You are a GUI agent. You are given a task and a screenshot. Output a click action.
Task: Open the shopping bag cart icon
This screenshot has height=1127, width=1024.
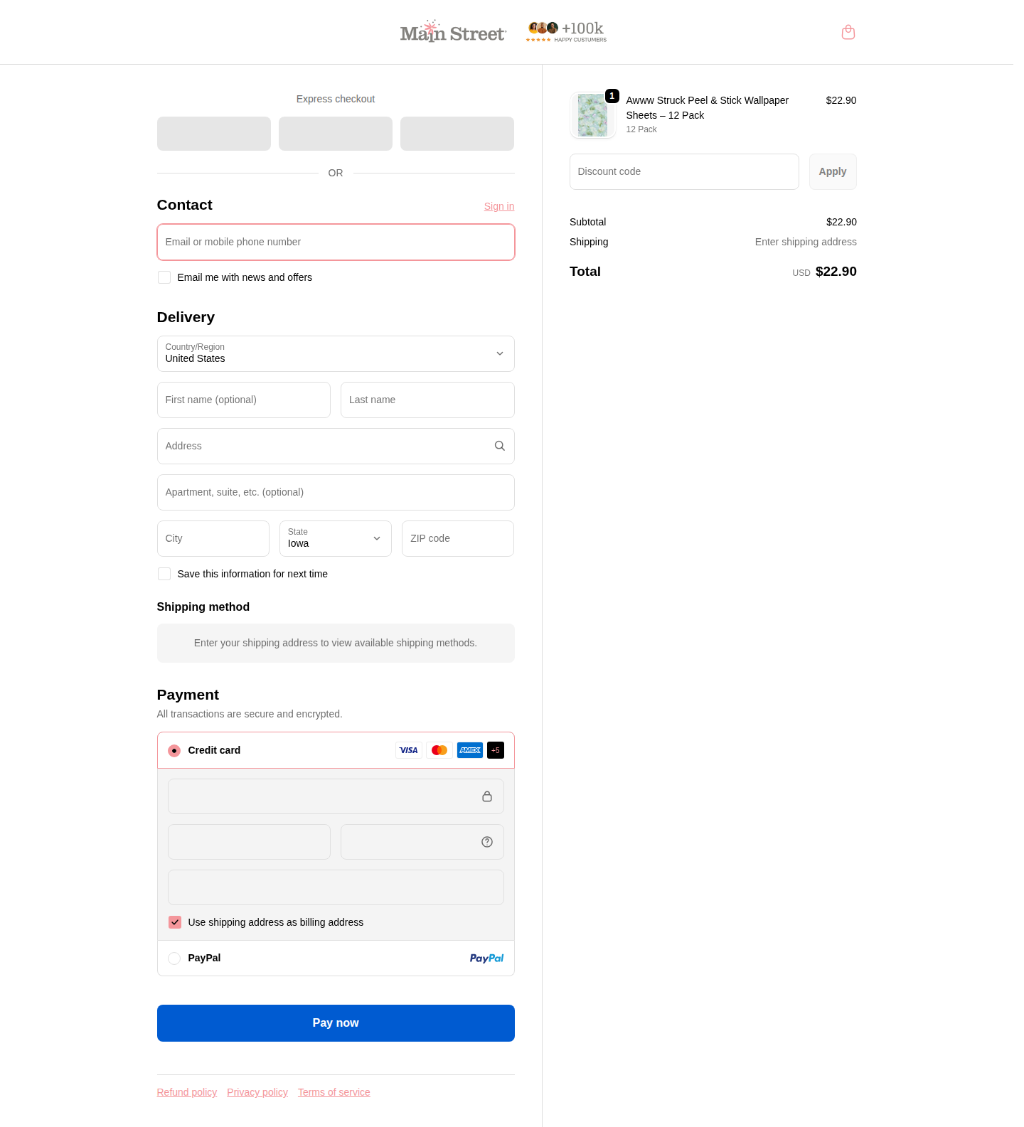pyautogui.click(x=848, y=32)
